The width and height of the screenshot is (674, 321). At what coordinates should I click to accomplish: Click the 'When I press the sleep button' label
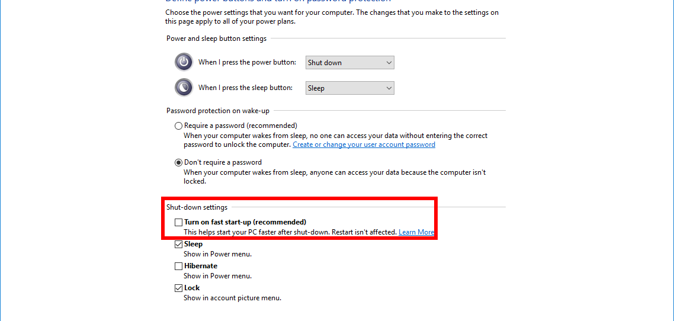coord(245,88)
